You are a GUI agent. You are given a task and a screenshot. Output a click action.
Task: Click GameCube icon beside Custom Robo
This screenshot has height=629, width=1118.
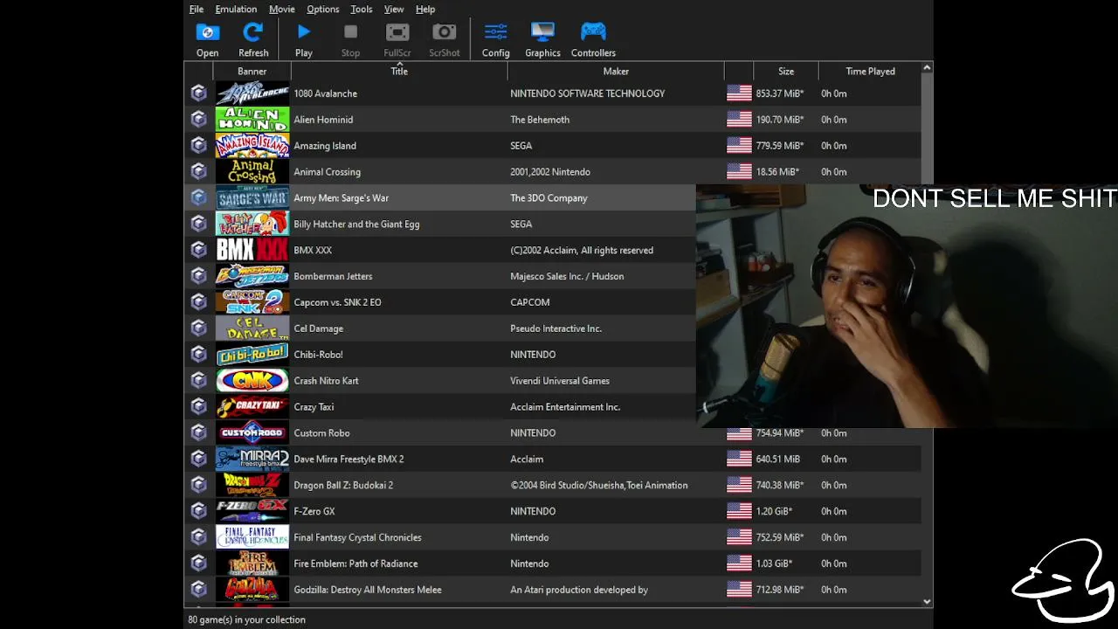[198, 433]
